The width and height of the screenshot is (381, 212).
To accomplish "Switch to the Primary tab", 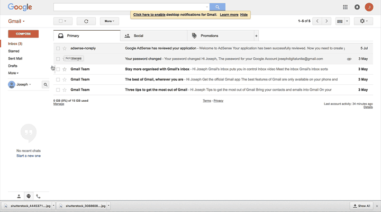I will pos(87,36).
